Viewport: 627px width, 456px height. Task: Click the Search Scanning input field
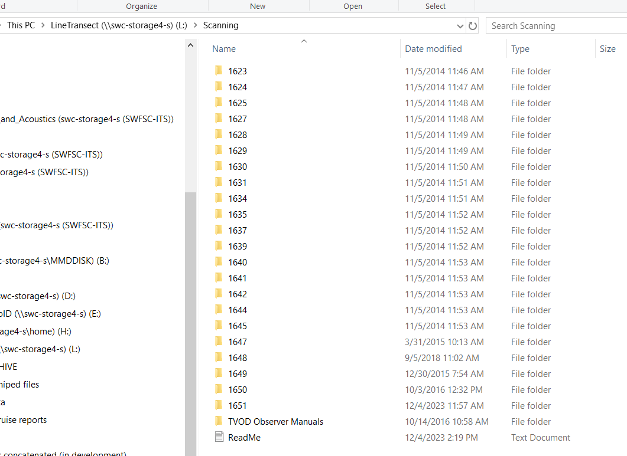click(x=555, y=26)
